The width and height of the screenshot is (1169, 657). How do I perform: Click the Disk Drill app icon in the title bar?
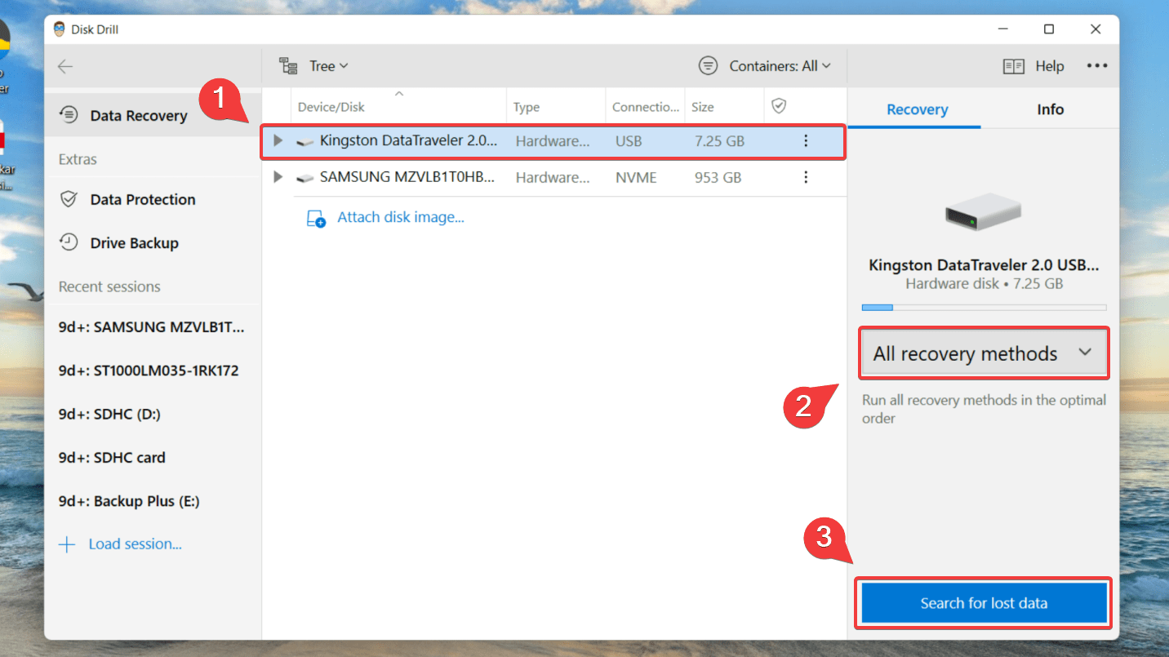coord(60,29)
